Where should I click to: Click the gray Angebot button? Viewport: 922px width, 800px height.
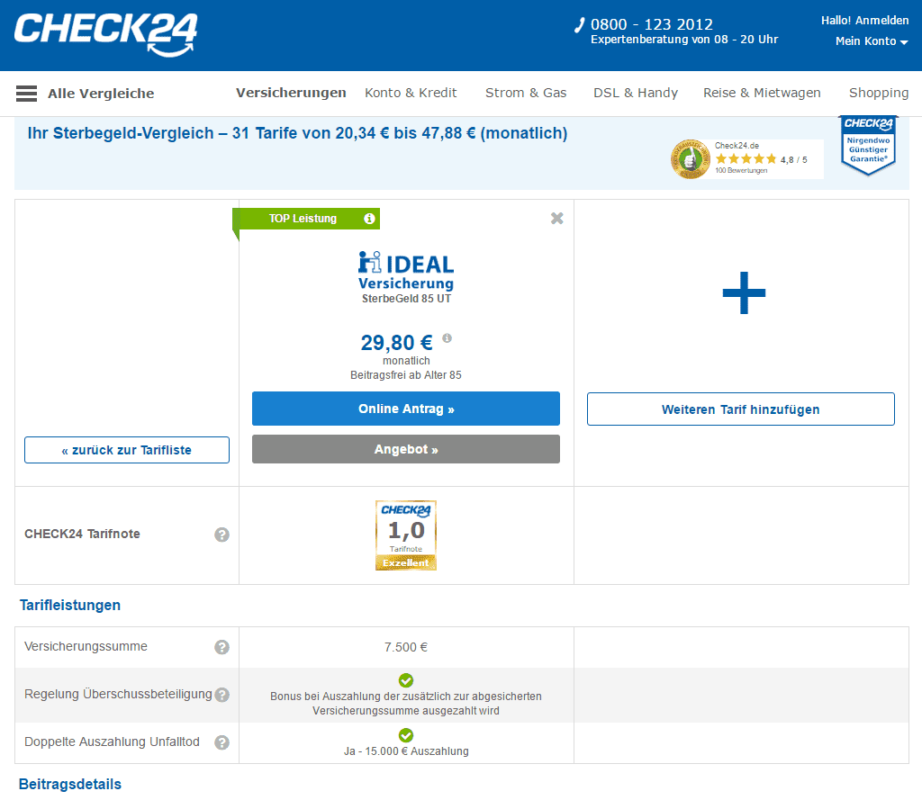pos(406,449)
